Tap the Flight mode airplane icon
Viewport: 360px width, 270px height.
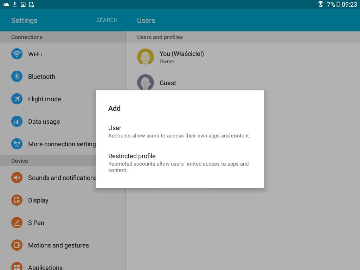[x=17, y=99]
